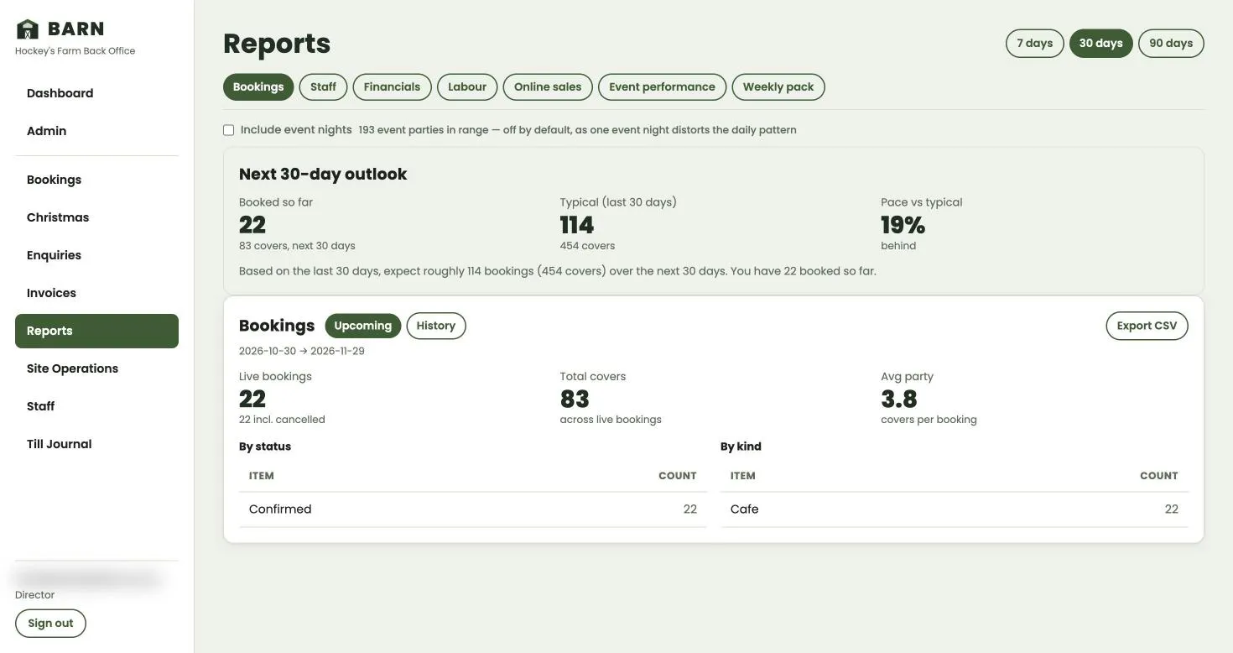Image resolution: width=1233 pixels, height=653 pixels.
Task: Click the Confirmed status row
Action: (x=473, y=509)
